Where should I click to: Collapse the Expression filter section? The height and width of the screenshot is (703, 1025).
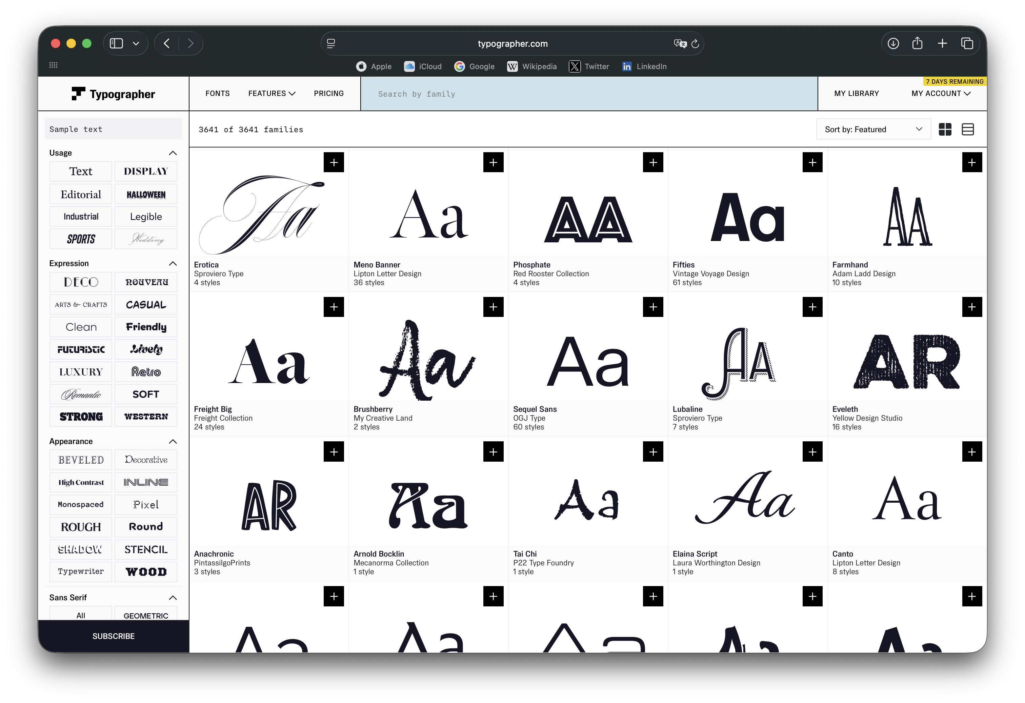point(173,264)
